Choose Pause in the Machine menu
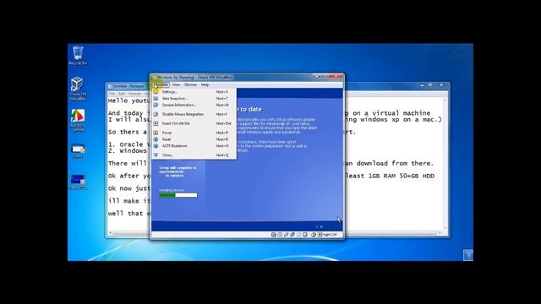The width and height of the screenshot is (541, 304). click(x=194, y=133)
